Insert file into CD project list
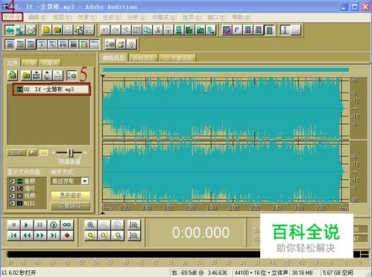The image size is (372, 277). pos(47,75)
